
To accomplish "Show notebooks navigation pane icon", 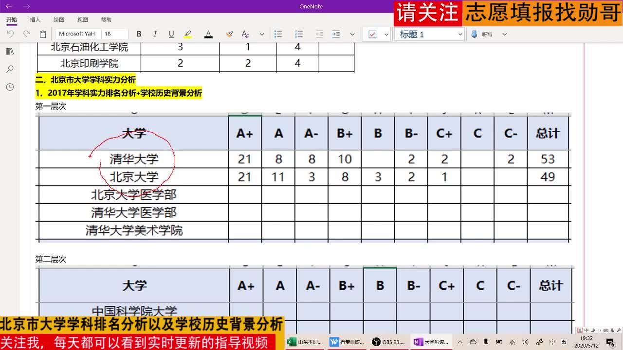I will point(10,52).
